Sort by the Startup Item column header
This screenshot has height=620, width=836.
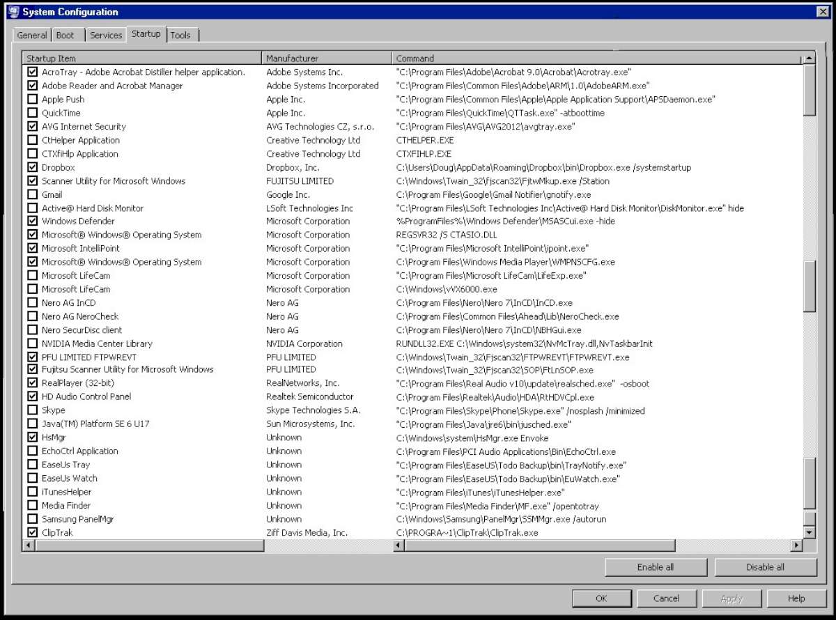pos(142,59)
